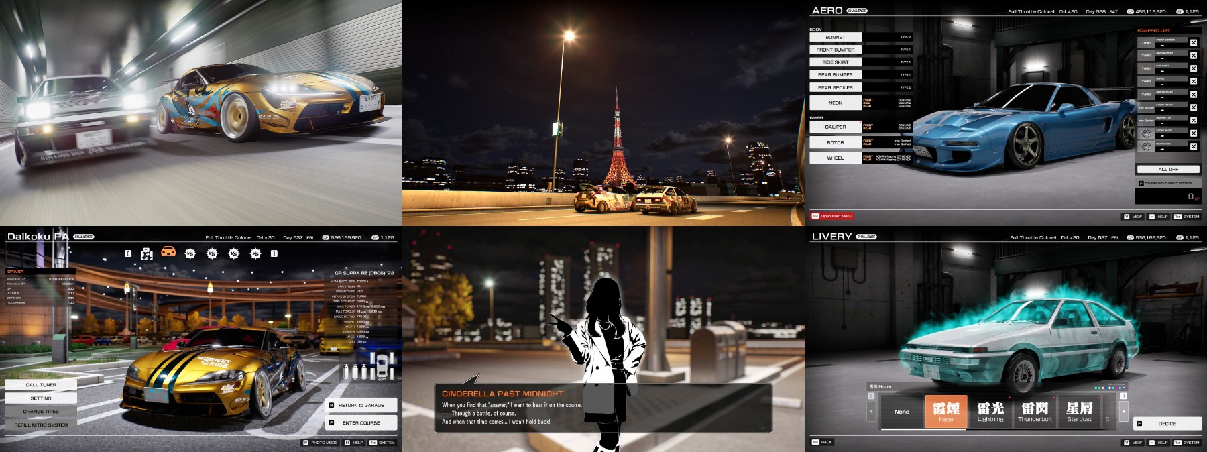1207x452 pixels.
Task: Remove rear bumper with its X icon
Action: [x=1194, y=55]
